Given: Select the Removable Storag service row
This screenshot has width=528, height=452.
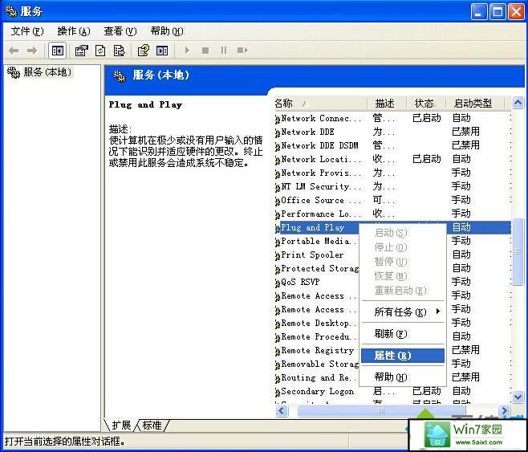Looking at the screenshot, I should (x=392, y=364).
